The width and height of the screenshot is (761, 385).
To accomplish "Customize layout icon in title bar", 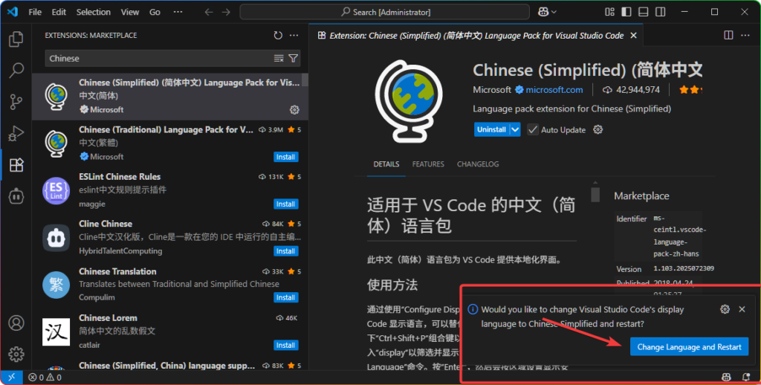I will (609, 12).
